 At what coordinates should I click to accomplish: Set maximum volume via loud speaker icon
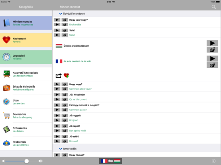[x=40, y=161]
